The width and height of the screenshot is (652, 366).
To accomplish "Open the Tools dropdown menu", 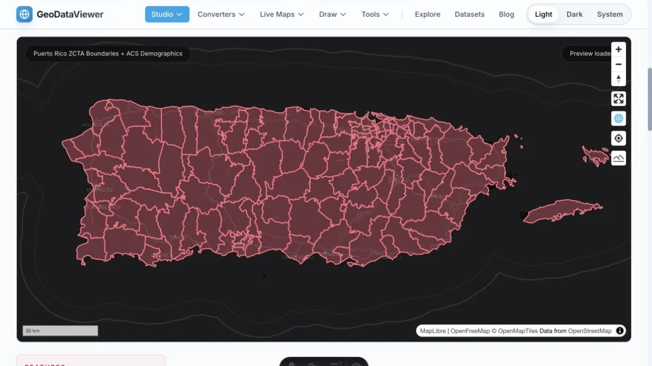I will (x=375, y=14).
